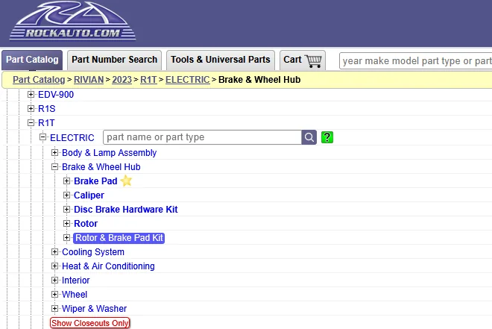
Task: Open the Interior link
Action: (75, 280)
